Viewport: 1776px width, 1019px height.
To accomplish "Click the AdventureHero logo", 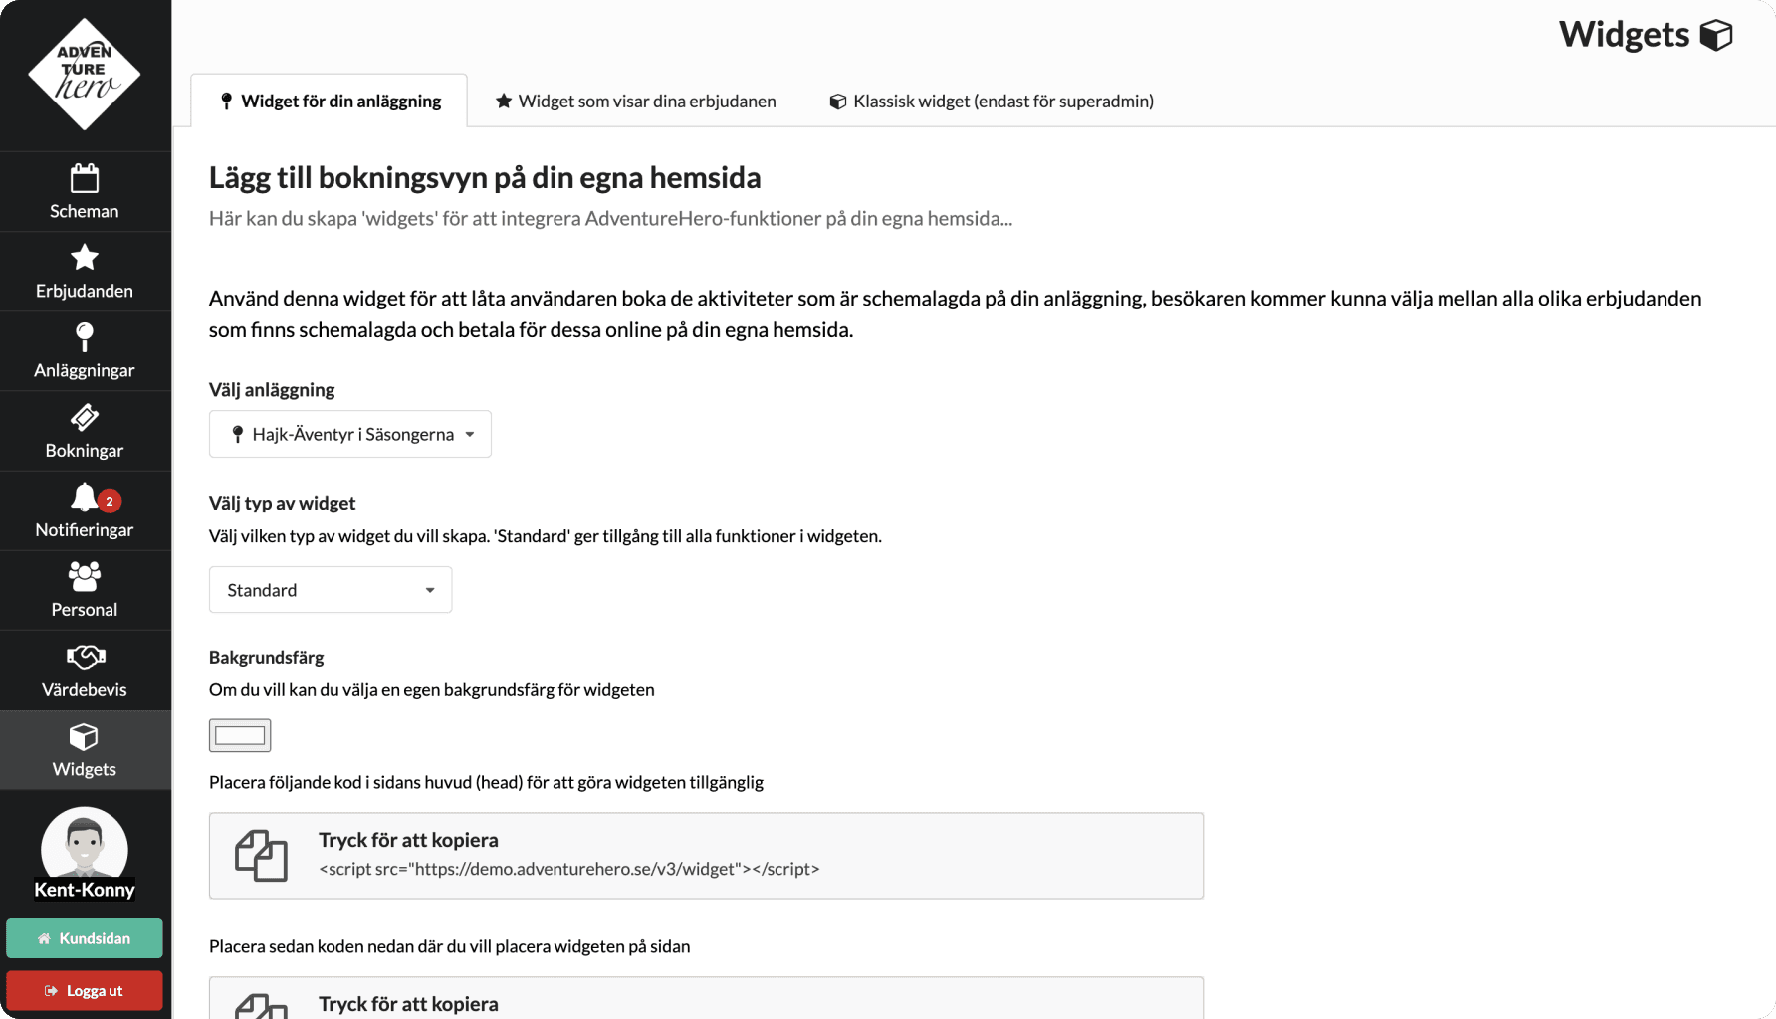I will point(85,75).
